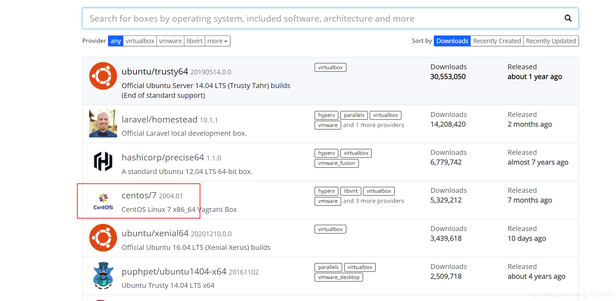Sort boxes by Recently Updated
The image size is (616, 301).
point(551,41)
